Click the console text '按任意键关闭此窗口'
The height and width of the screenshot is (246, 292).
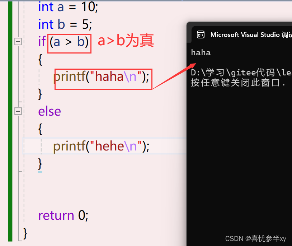(235, 83)
